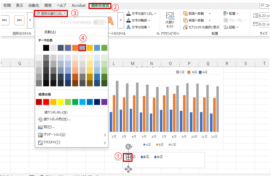
Task: Click the 図形の塗りつぶし button
Action: pyautogui.click(x=51, y=13)
